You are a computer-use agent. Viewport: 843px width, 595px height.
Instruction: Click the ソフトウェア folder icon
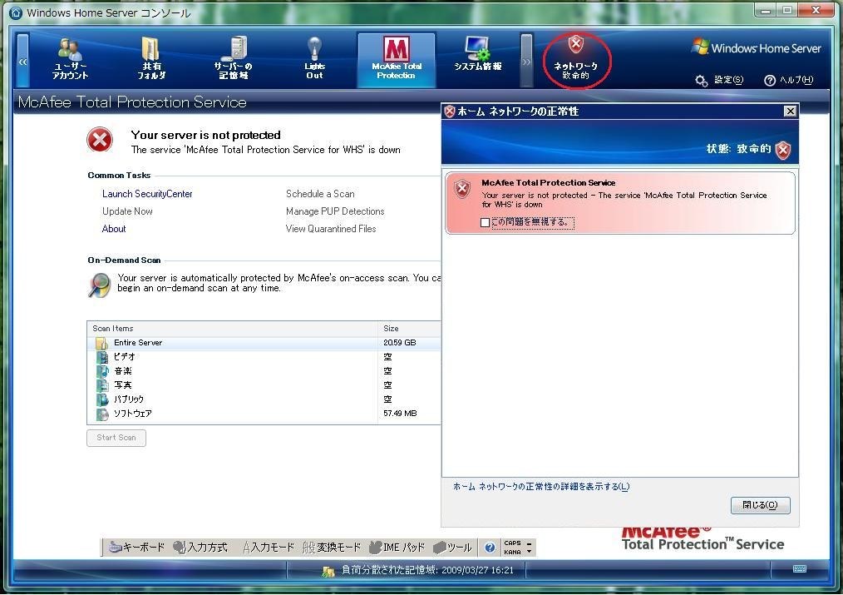coord(102,414)
